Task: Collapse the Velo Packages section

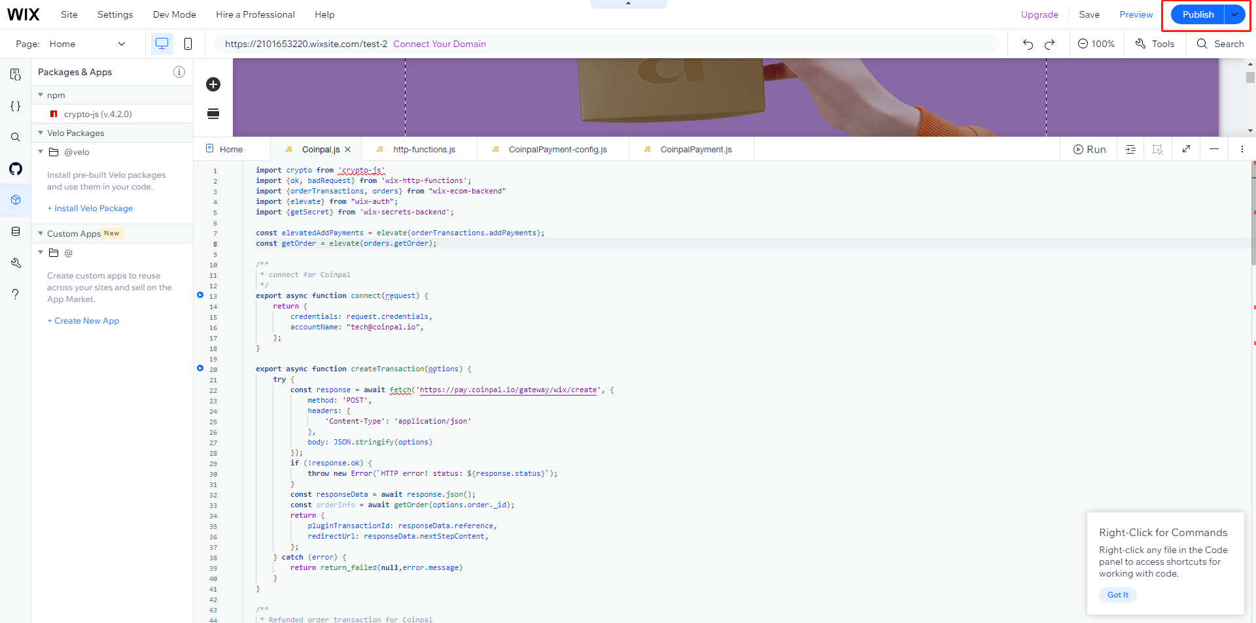Action: coord(41,133)
